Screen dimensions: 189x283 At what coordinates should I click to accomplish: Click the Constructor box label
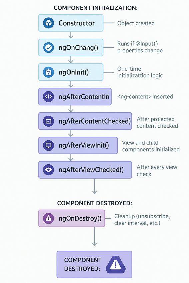click(x=77, y=23)
